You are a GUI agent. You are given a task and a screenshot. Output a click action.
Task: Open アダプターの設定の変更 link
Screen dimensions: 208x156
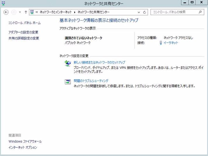[x=24, y=32]
